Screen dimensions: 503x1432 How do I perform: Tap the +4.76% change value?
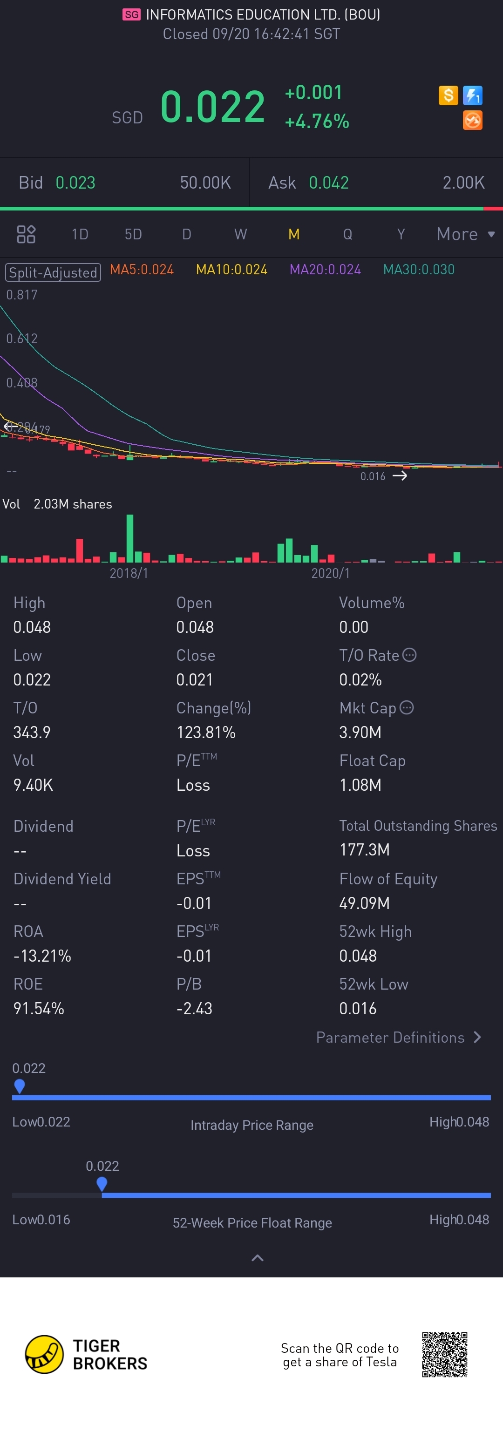pos(317,121)
